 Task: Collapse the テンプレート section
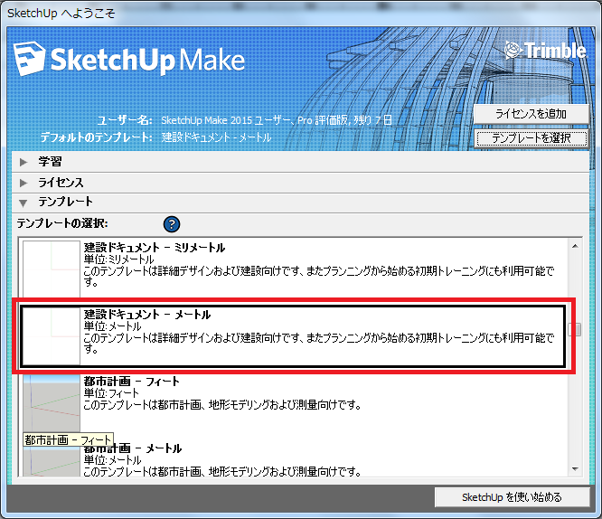tap(301, 203)
